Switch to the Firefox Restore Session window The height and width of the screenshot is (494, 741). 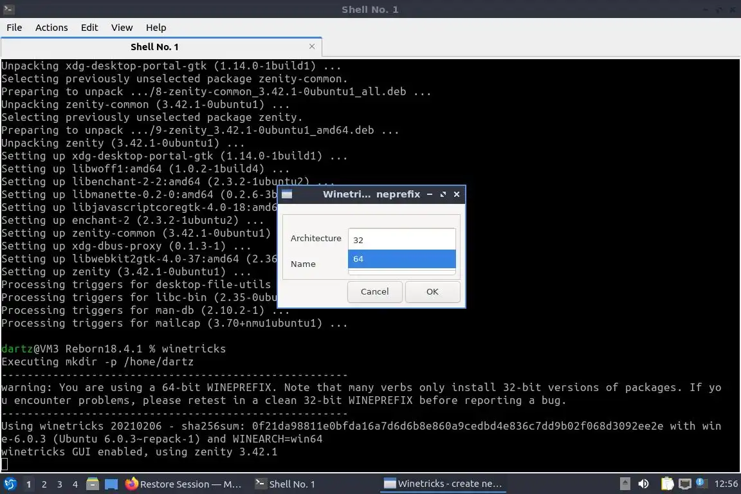[x=184, y=484]
